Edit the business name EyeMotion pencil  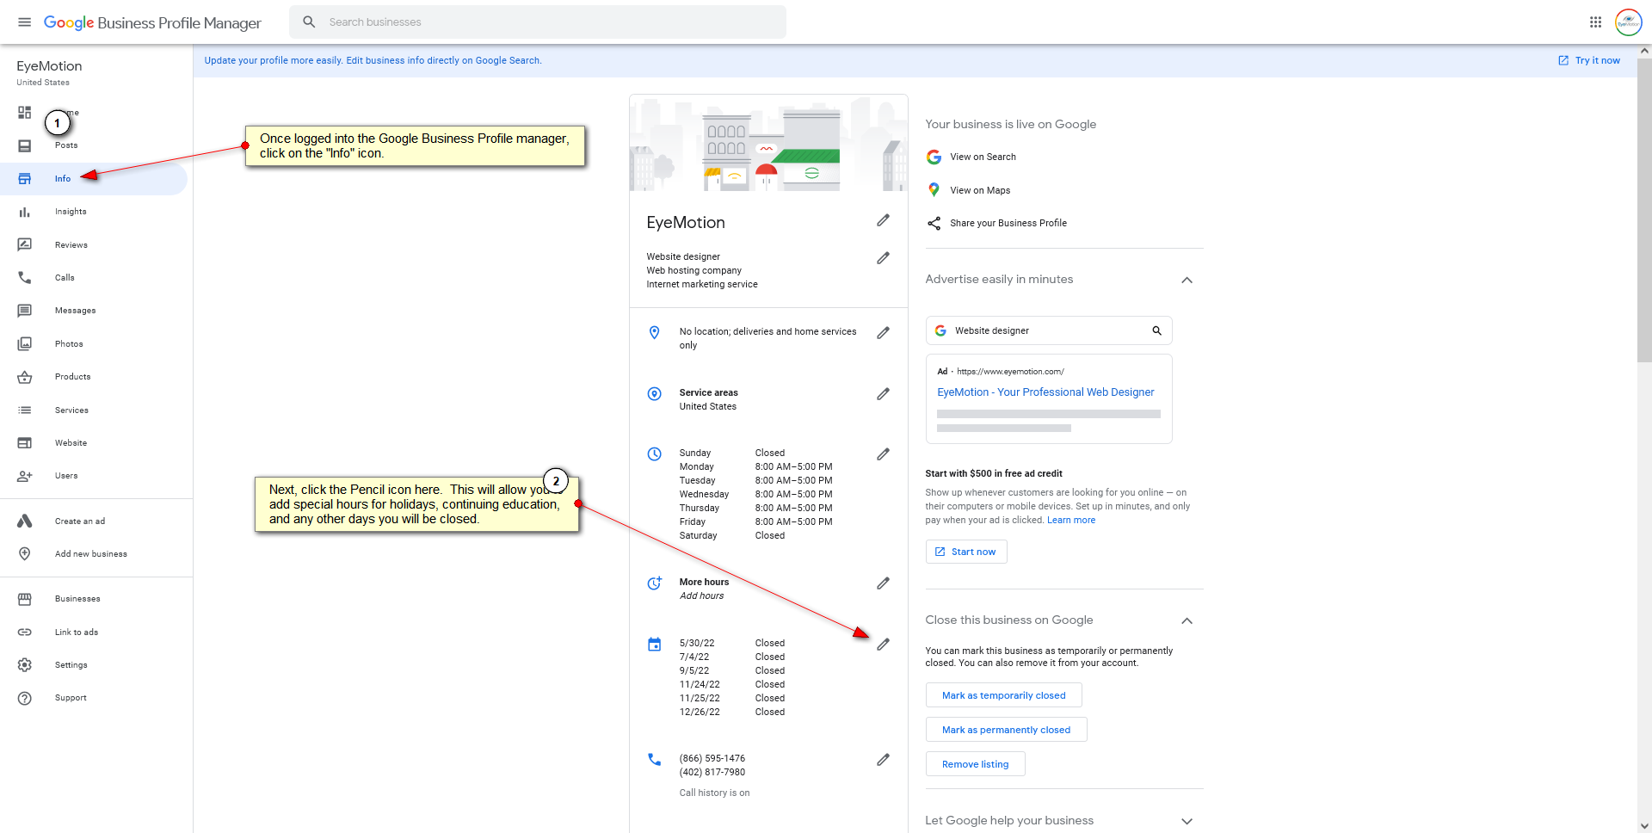(x=883, y=221)
